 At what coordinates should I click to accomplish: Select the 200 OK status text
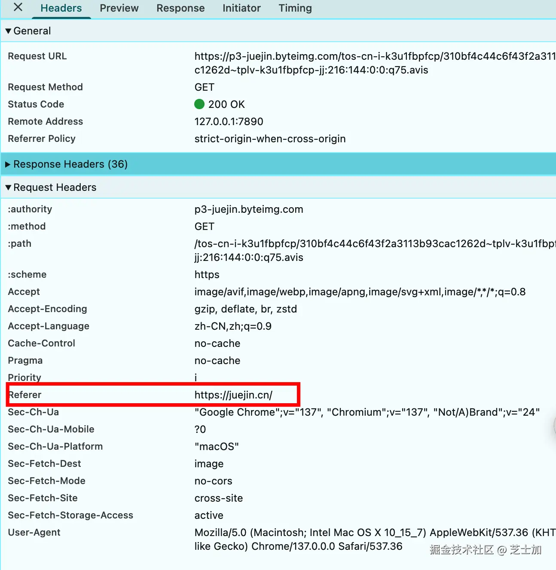(x=226, y=104)
